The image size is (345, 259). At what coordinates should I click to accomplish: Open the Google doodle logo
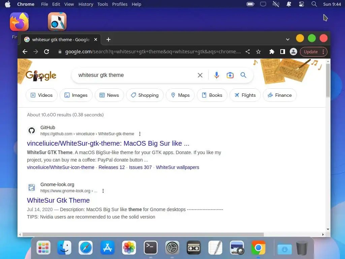coord(41,76)
